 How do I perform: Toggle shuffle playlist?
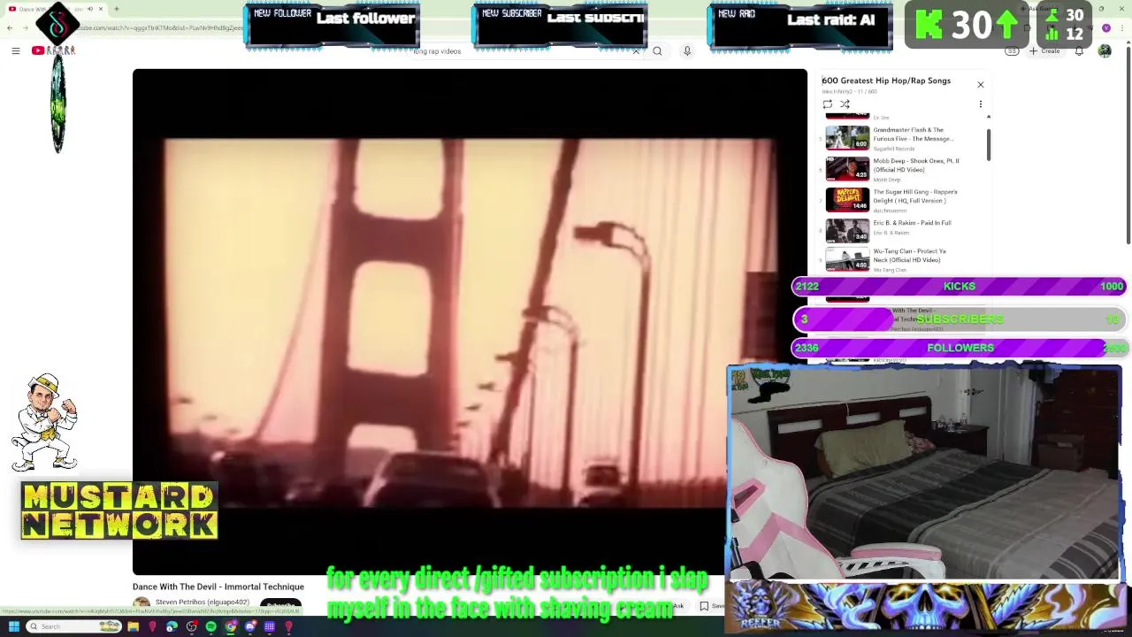coord(845,104)
